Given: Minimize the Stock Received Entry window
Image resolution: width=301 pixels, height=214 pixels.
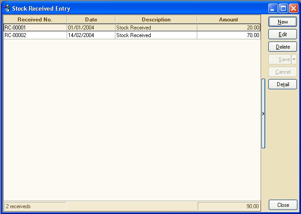Looking at the screenshot, I should click(273, 8).
